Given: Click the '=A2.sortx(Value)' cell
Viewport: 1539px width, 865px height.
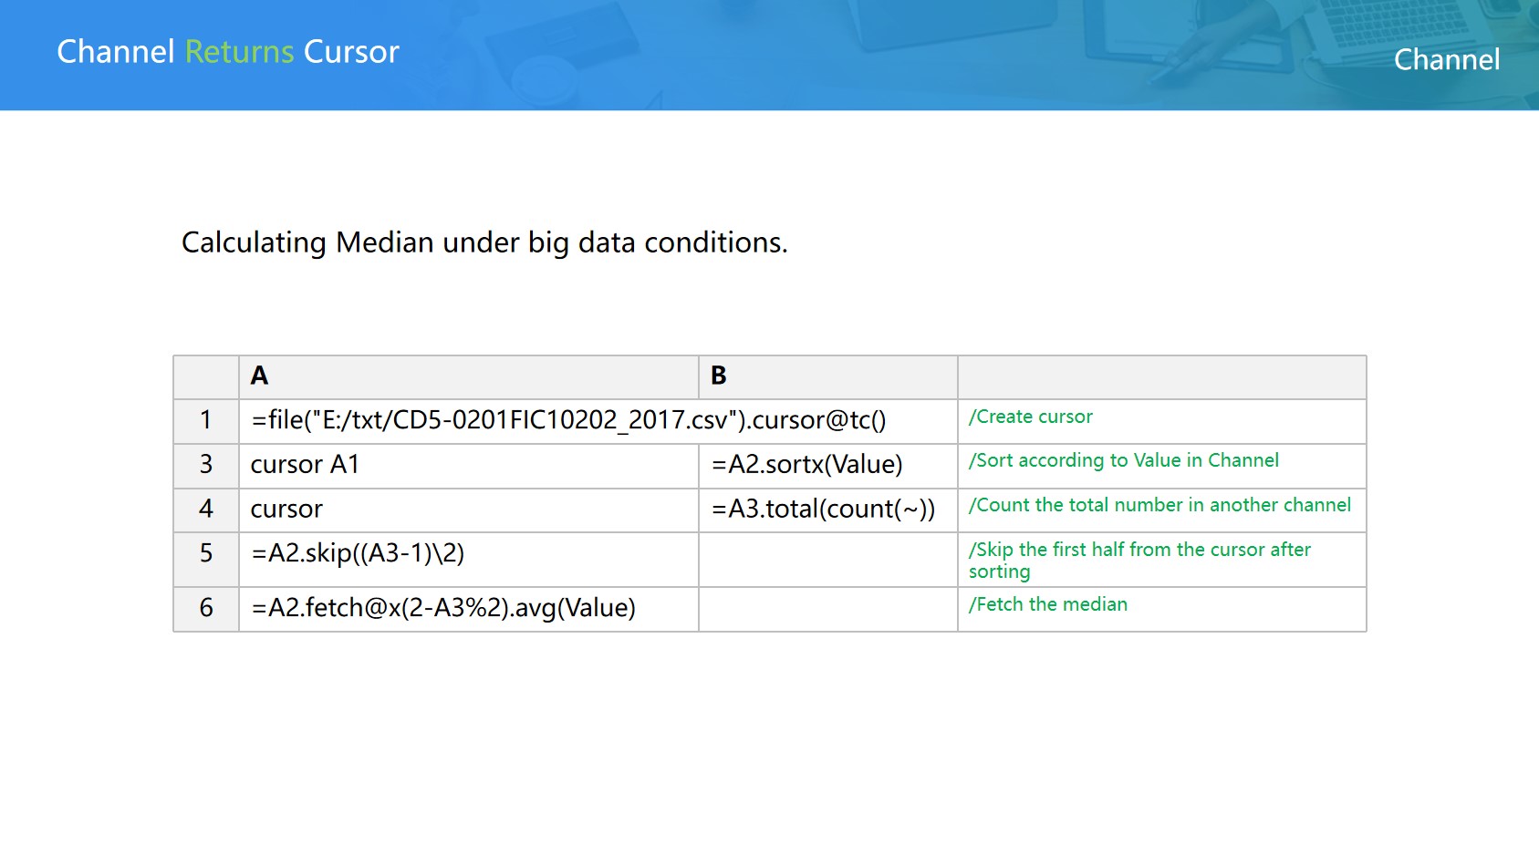Looking at the screenshot, I should (x=807, y=465).
